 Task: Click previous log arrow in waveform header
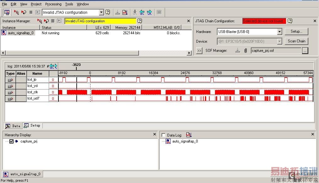pos(52,66)
